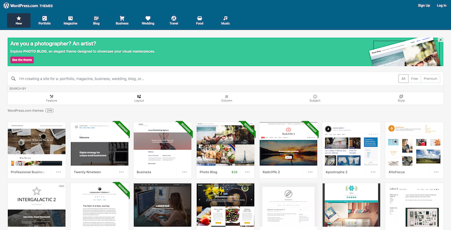
Task: Click the Apostrophe 2 theme name
Action: click(337, 172)
